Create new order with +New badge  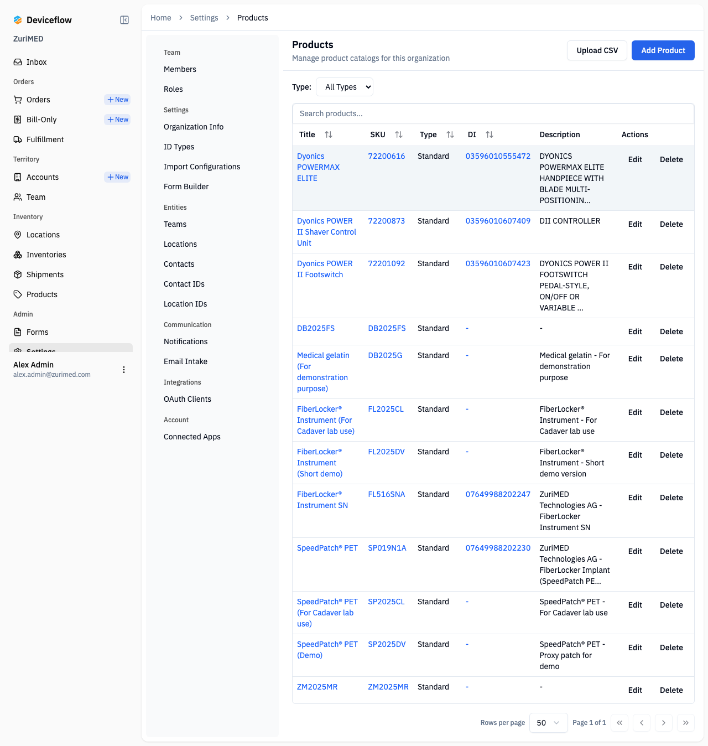point(117,100)
